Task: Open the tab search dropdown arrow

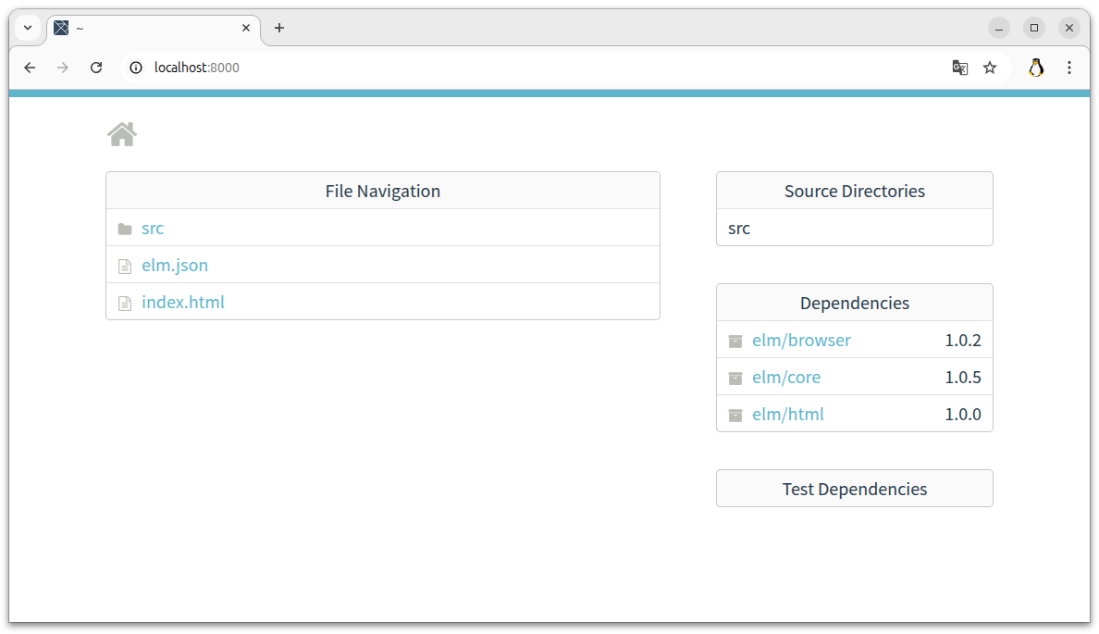Action: click(x=28, y=28)
